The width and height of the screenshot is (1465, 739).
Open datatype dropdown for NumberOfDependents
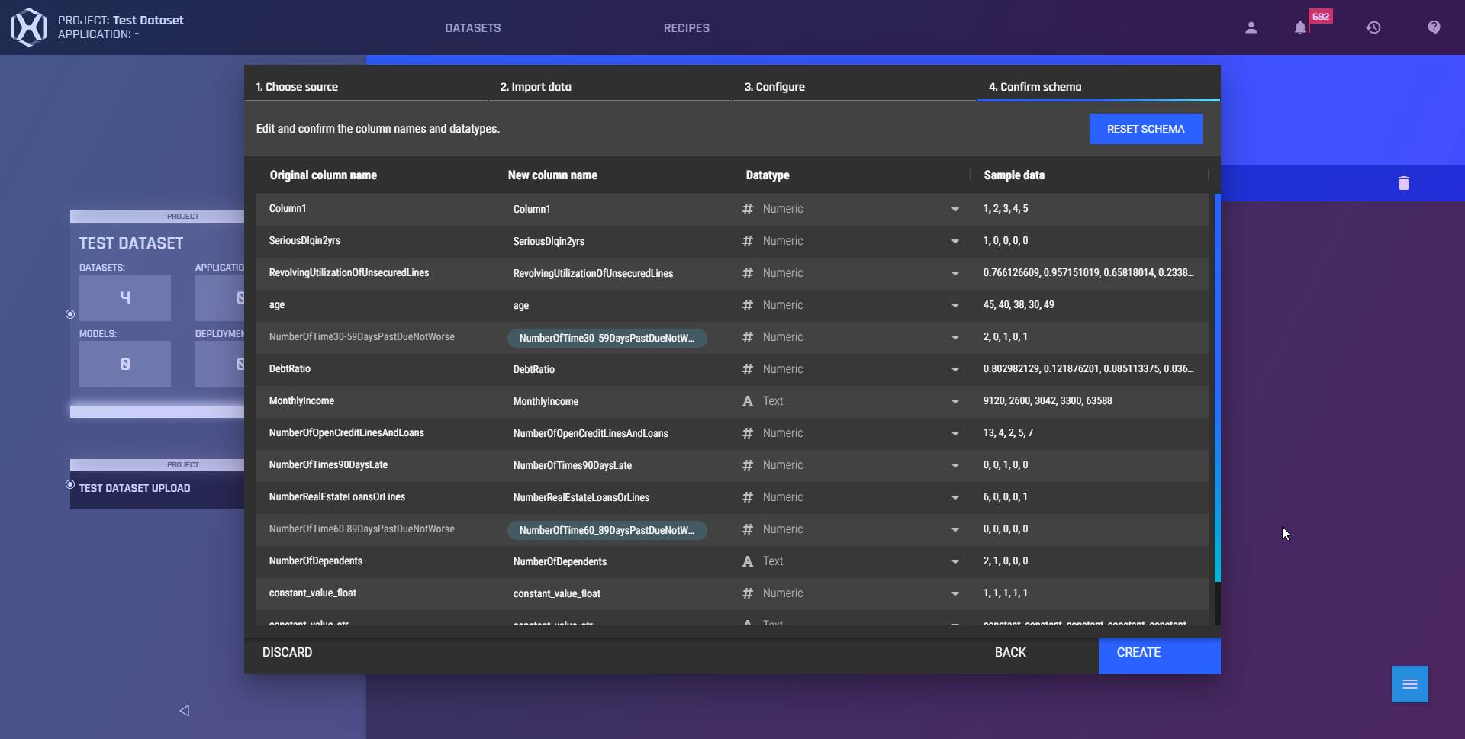point(955,561)
